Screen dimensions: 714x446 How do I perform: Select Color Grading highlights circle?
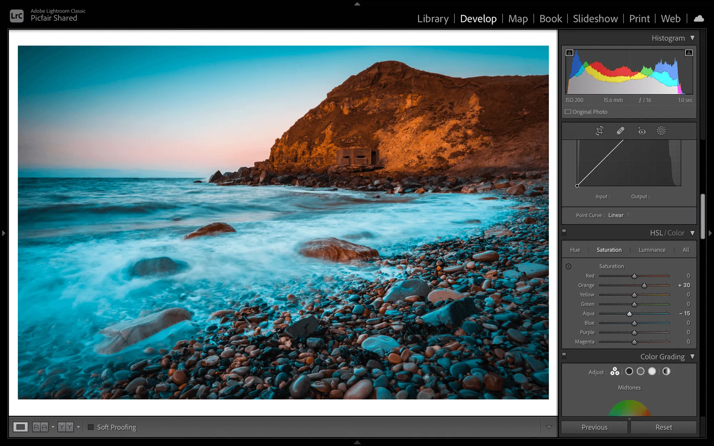[x=652, y=371]
